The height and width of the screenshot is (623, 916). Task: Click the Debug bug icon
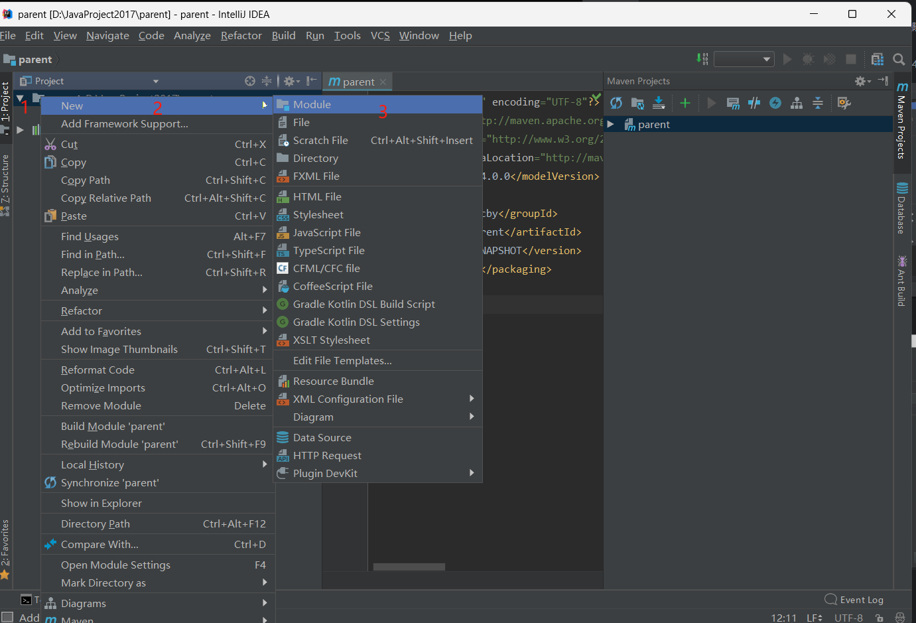click(x=808, y=59)
